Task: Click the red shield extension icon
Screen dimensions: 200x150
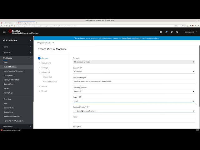Action: click(193, 26)
